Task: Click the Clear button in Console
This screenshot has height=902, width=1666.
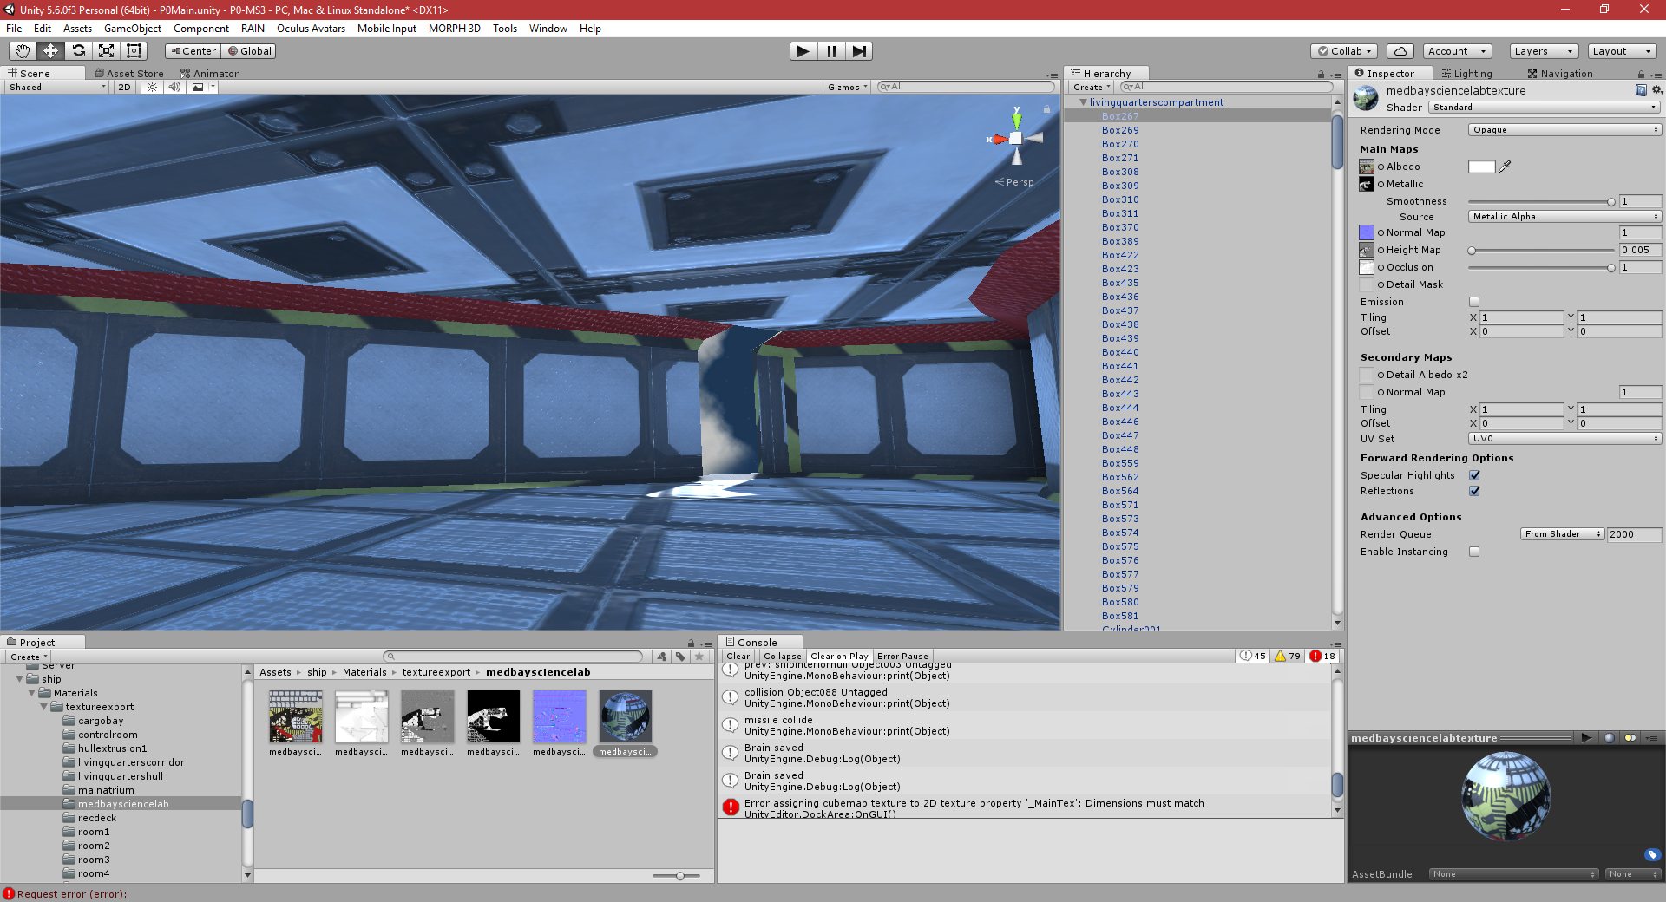Action: (x=737, y=656)
